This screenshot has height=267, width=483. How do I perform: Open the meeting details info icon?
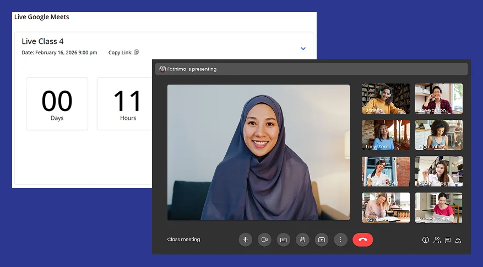click(x=425, y=240)
